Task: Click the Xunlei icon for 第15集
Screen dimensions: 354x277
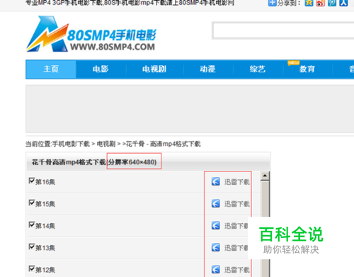Action: (216, 203)
